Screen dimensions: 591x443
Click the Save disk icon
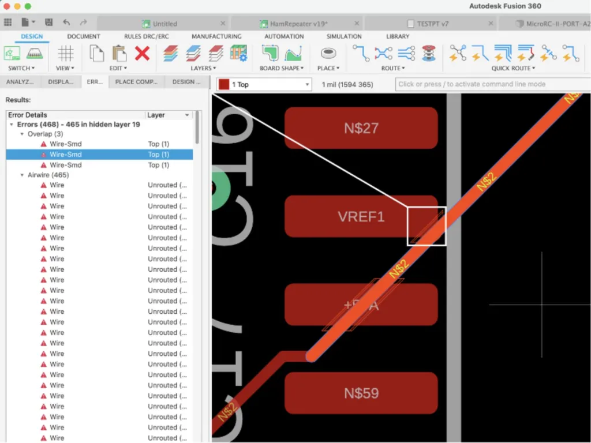pos(48,22)
